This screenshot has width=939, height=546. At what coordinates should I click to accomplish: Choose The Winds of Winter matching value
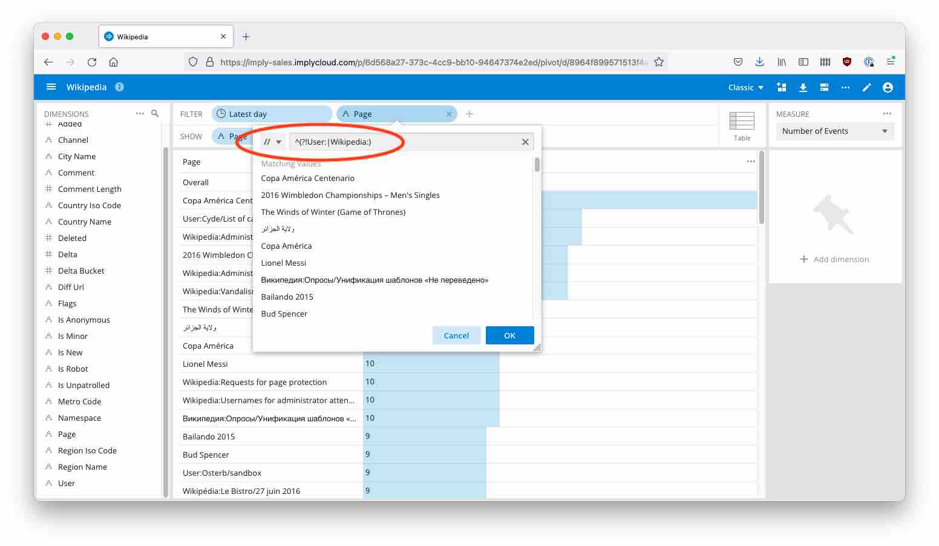point(333,212)
